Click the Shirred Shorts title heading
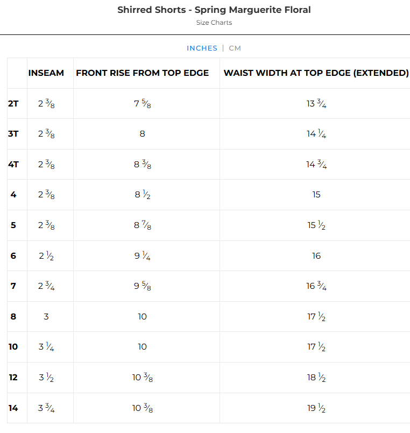410x433 pixels. [214, 10]
